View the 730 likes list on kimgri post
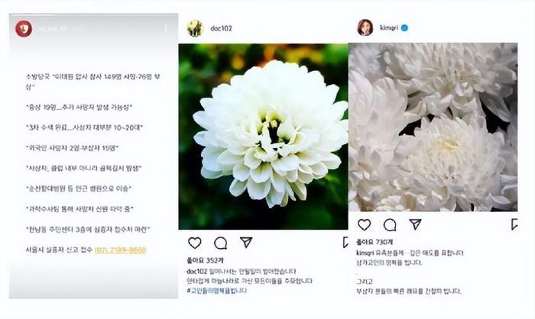This screenshot has width=535, height=319. (374, 243)
